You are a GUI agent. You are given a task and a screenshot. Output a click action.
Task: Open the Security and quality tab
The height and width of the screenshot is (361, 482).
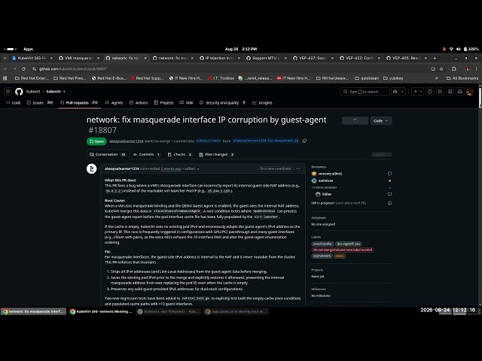tap(222, 103)
